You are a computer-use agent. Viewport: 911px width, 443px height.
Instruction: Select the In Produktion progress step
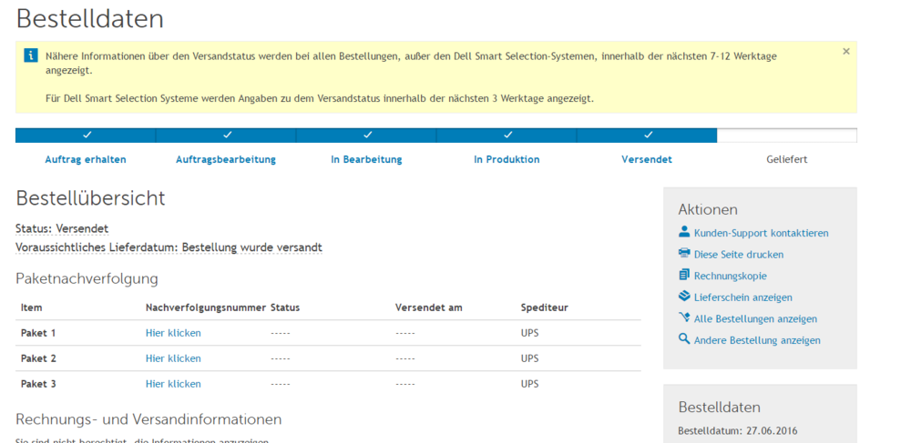pos(507,159)
